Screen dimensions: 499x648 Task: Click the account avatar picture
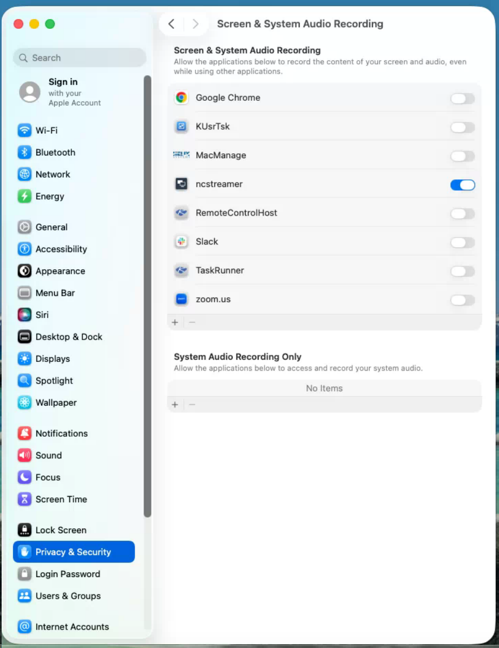click(30, 92)
